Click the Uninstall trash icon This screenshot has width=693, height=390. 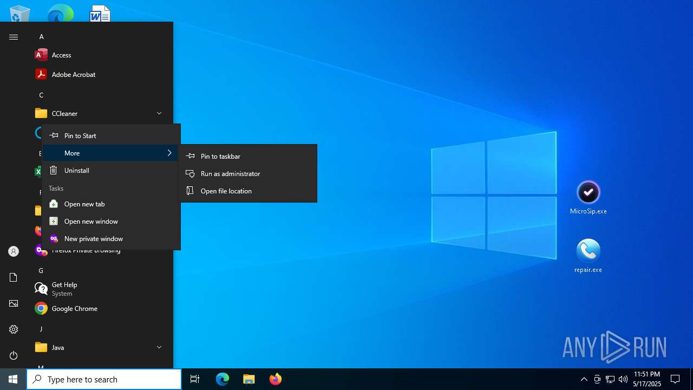[x=54, y=170]
